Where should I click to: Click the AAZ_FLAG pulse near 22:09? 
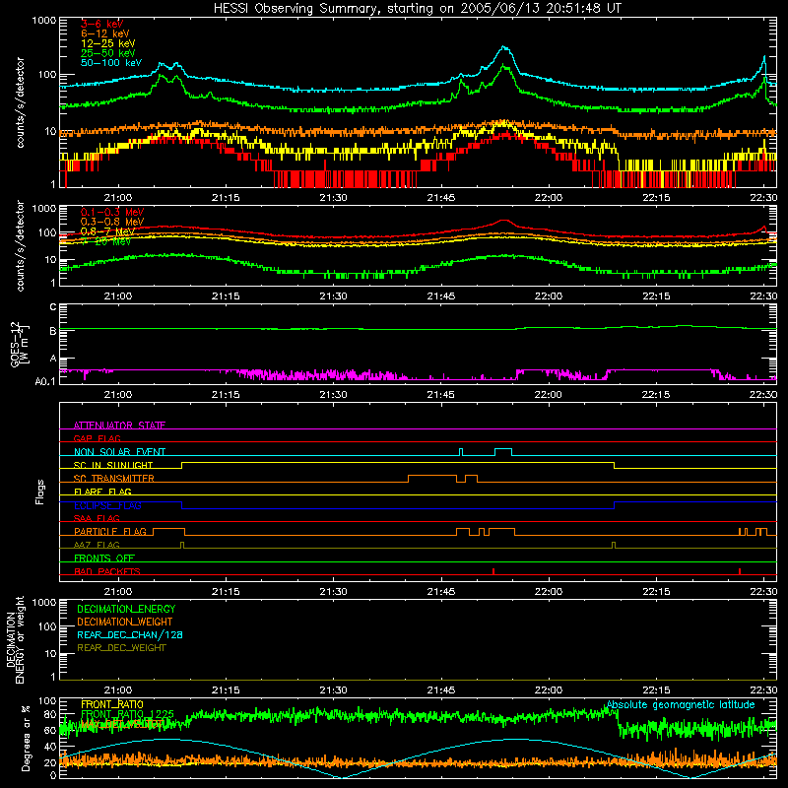[614, 545]
